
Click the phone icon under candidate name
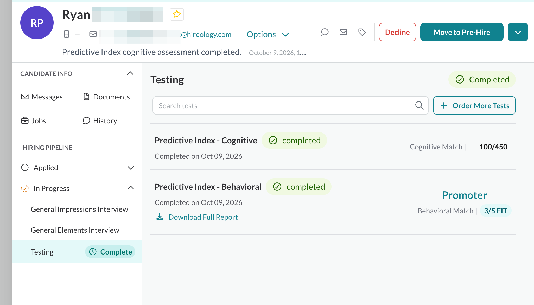pos(66,34)
